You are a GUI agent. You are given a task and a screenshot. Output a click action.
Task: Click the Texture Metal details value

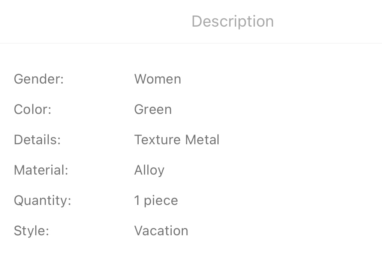coord(177,140)
